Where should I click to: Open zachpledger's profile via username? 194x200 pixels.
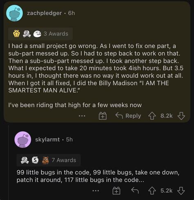coord(44,13)
